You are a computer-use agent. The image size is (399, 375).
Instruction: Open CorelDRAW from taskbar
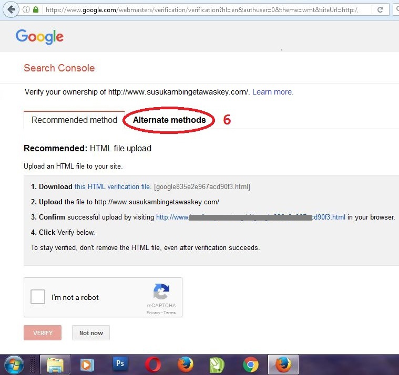point(217,365)
